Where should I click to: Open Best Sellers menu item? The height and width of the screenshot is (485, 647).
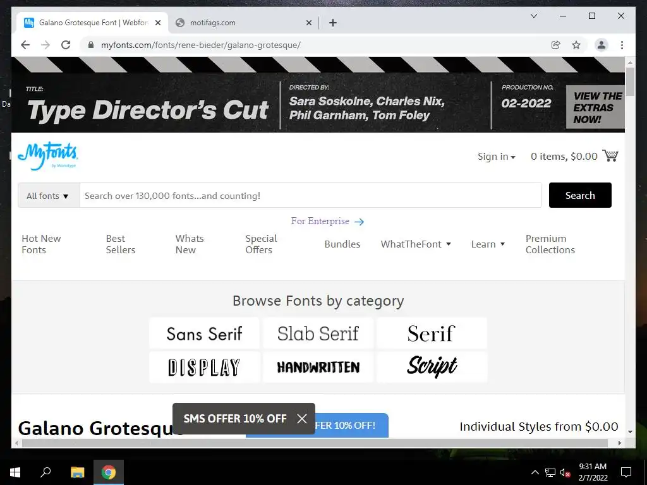click(121, 244)
